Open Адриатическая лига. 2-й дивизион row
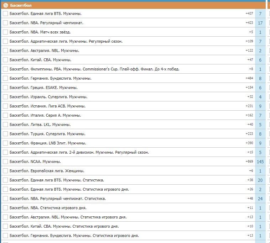 pyautogui.click(x=79, y=152)
